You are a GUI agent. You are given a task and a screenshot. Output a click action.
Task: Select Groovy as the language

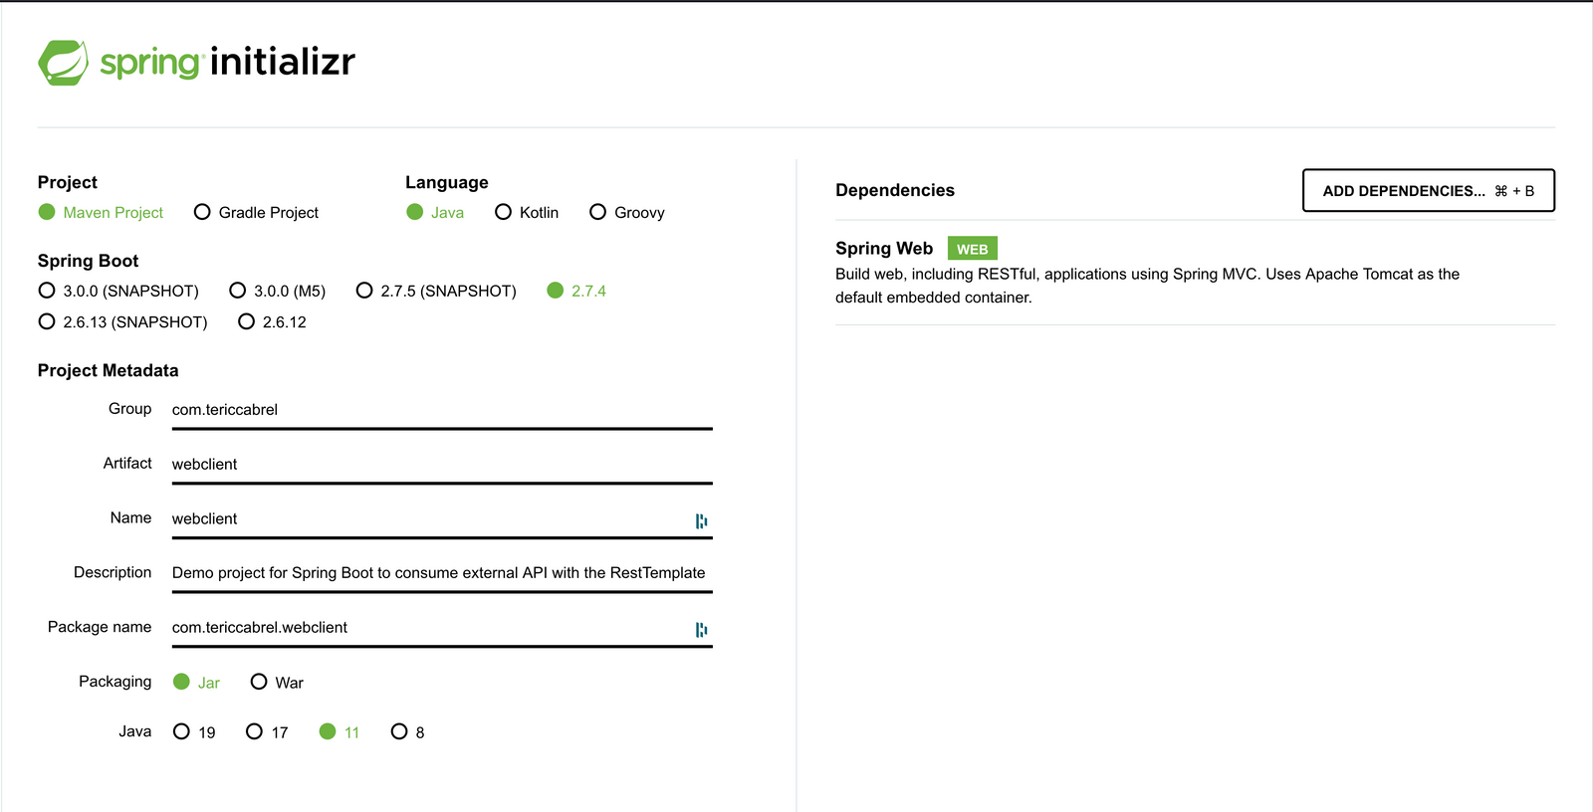(597, 212)
